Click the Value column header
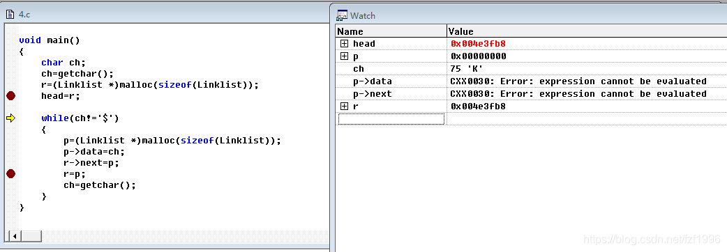The width and height of the screenshot is (727, 252). [587, 31]
